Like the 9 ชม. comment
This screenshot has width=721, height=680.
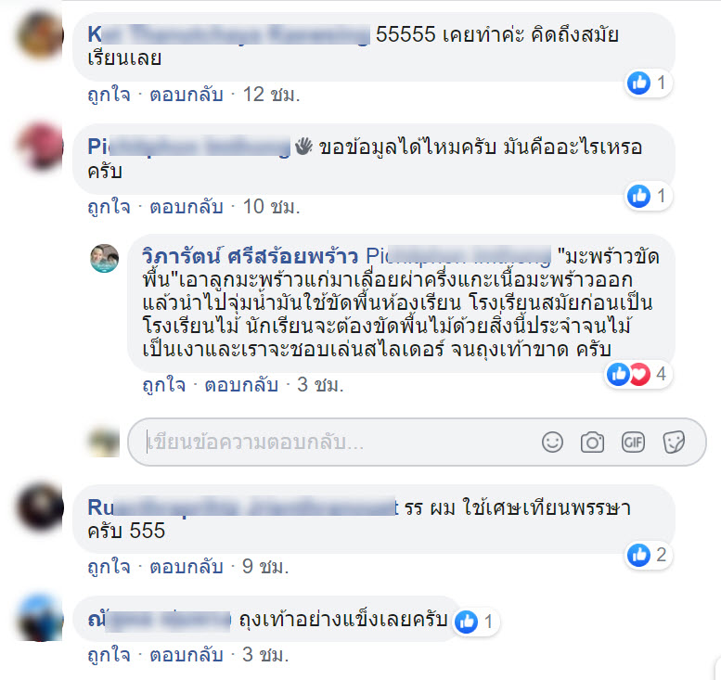tap(109, 567)
